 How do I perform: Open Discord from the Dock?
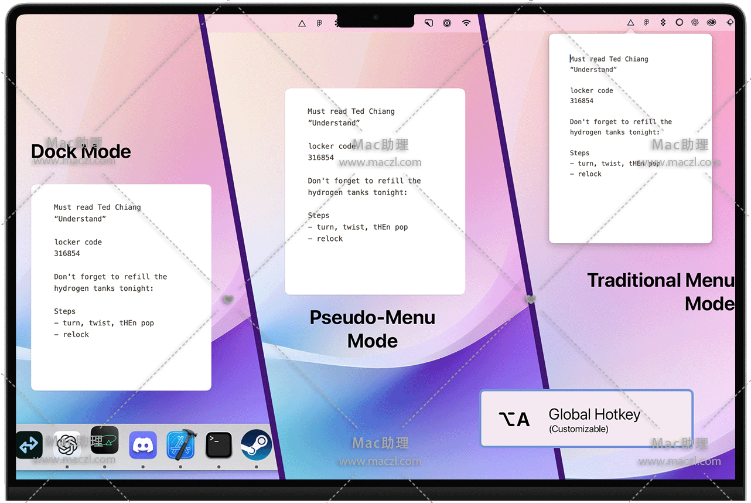click(143, 446)
